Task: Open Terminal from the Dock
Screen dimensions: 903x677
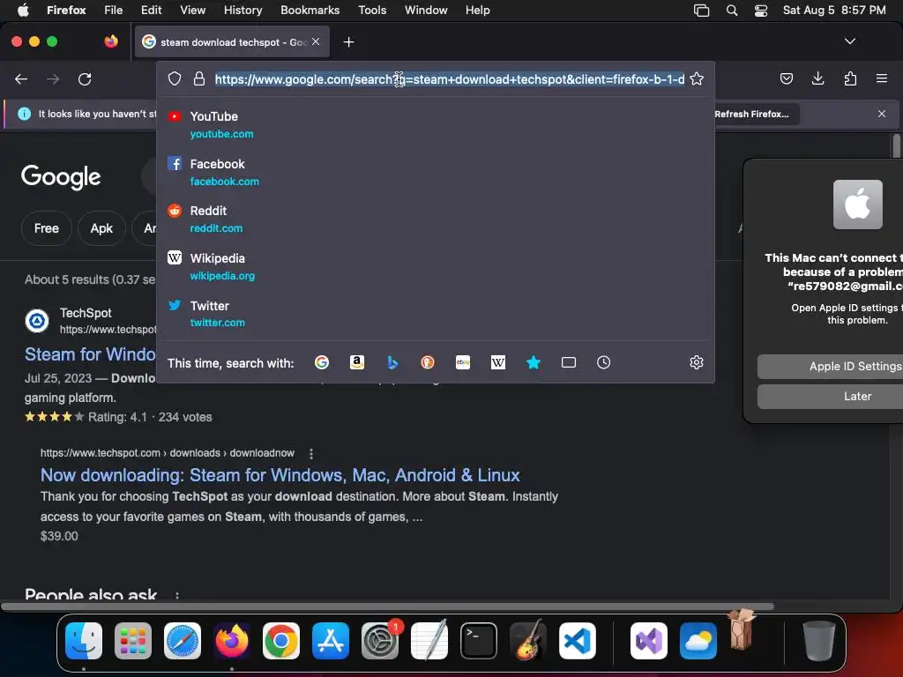Action: click(479, 641)
